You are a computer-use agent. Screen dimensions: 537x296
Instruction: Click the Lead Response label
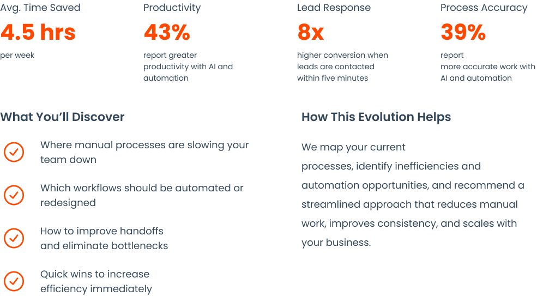pyautogui.click(x=334, y=8)
